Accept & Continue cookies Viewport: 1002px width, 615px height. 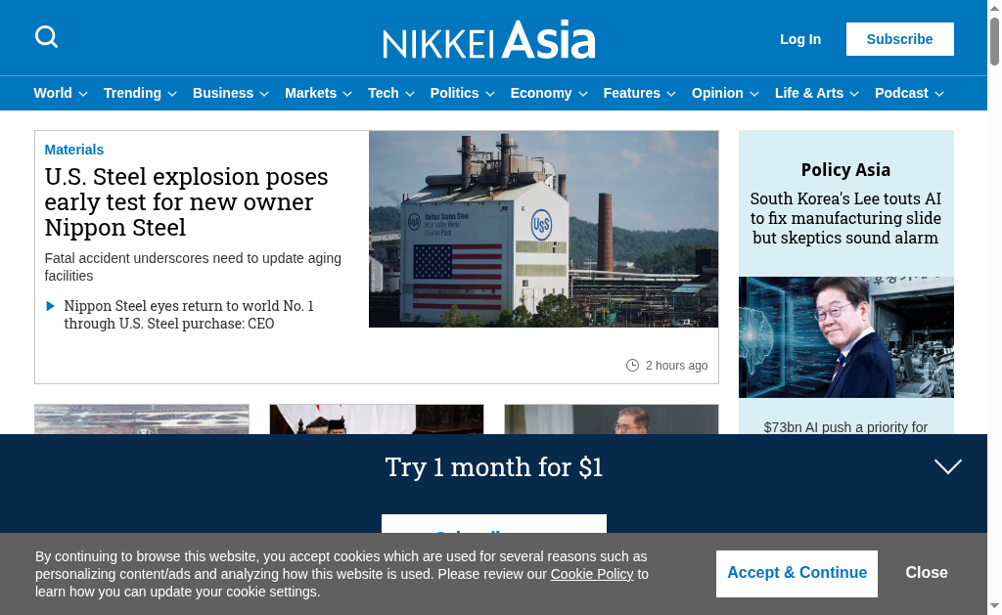pos(797,574)
